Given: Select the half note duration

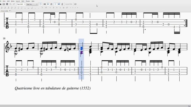Looking at the screenshot, I should [x=21, y=8].
